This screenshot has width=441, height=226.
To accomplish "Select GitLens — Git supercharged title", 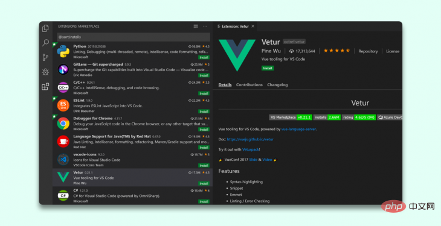I will coord(98,64).
